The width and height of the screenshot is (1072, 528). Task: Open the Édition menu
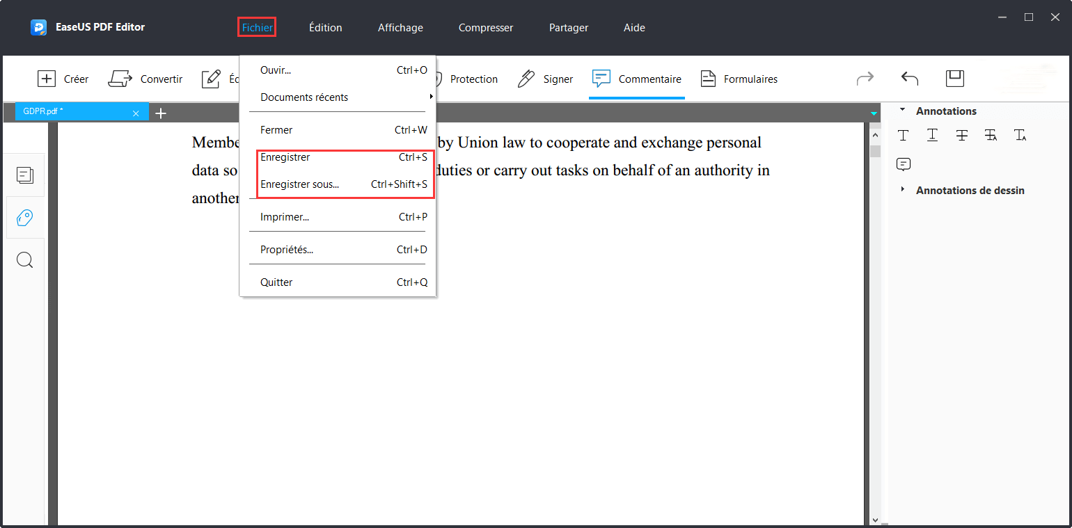coord(326,28)
